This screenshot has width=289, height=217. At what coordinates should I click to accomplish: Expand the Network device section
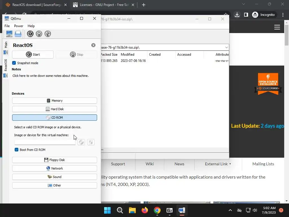(x=54, y=168)
